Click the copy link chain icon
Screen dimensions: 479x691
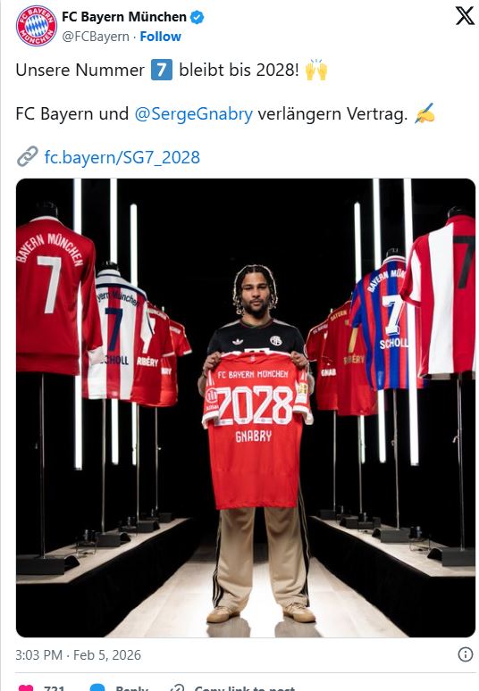click(177, 688)
